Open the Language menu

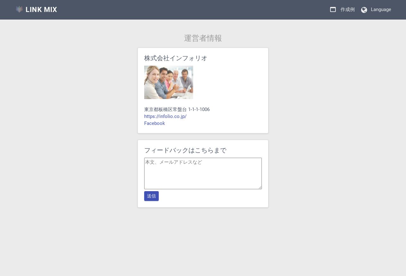pyautogui.click(x=381, y=9)
